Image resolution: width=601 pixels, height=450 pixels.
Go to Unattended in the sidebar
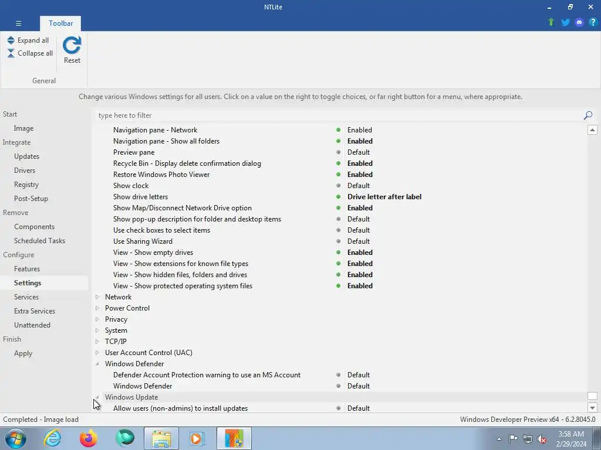click(32, 325)
